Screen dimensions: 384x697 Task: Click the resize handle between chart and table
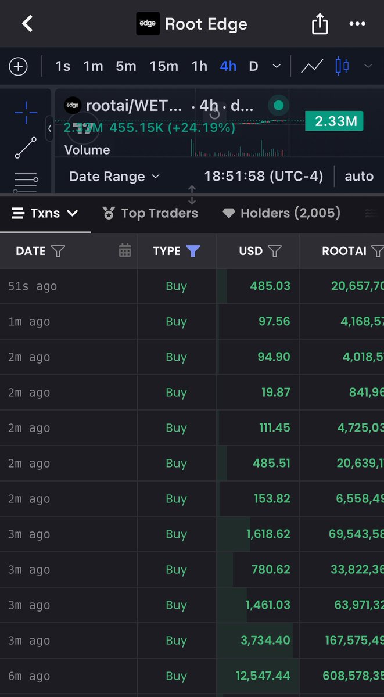(192, 195)
